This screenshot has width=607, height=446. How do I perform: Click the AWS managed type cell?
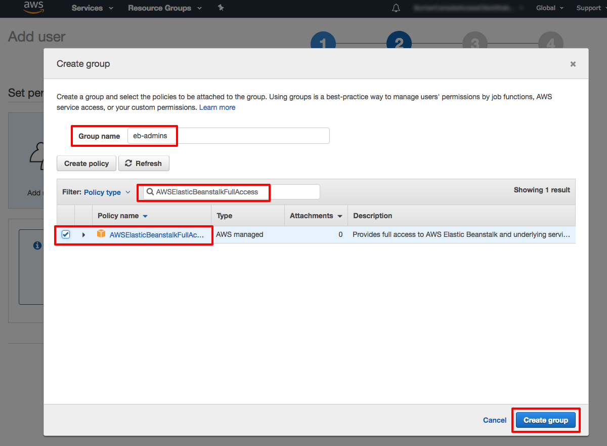(x=240, y=234)
